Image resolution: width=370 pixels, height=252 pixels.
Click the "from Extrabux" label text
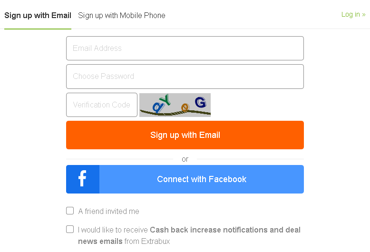(x=147, y=241)
